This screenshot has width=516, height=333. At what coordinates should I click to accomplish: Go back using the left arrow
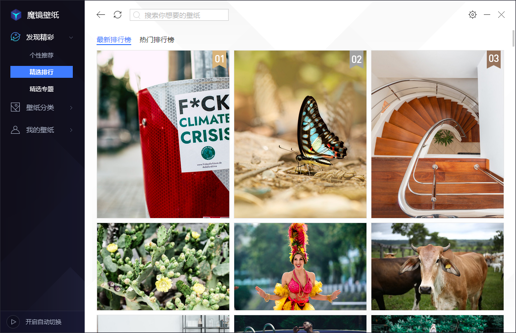pos(101,15)
